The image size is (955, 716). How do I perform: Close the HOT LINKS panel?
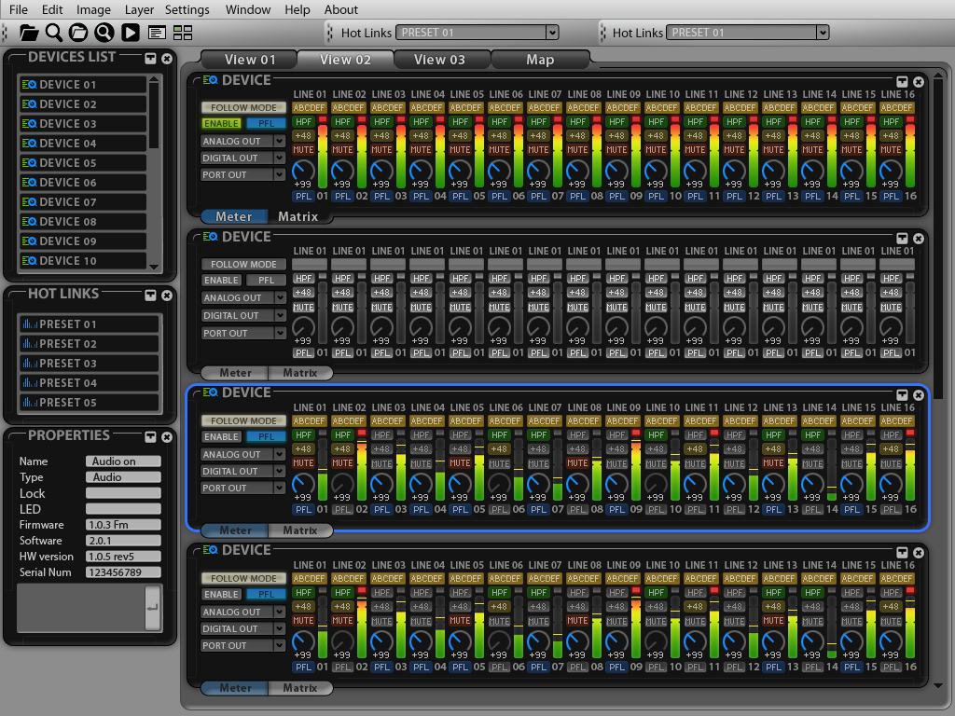(167, 296)
